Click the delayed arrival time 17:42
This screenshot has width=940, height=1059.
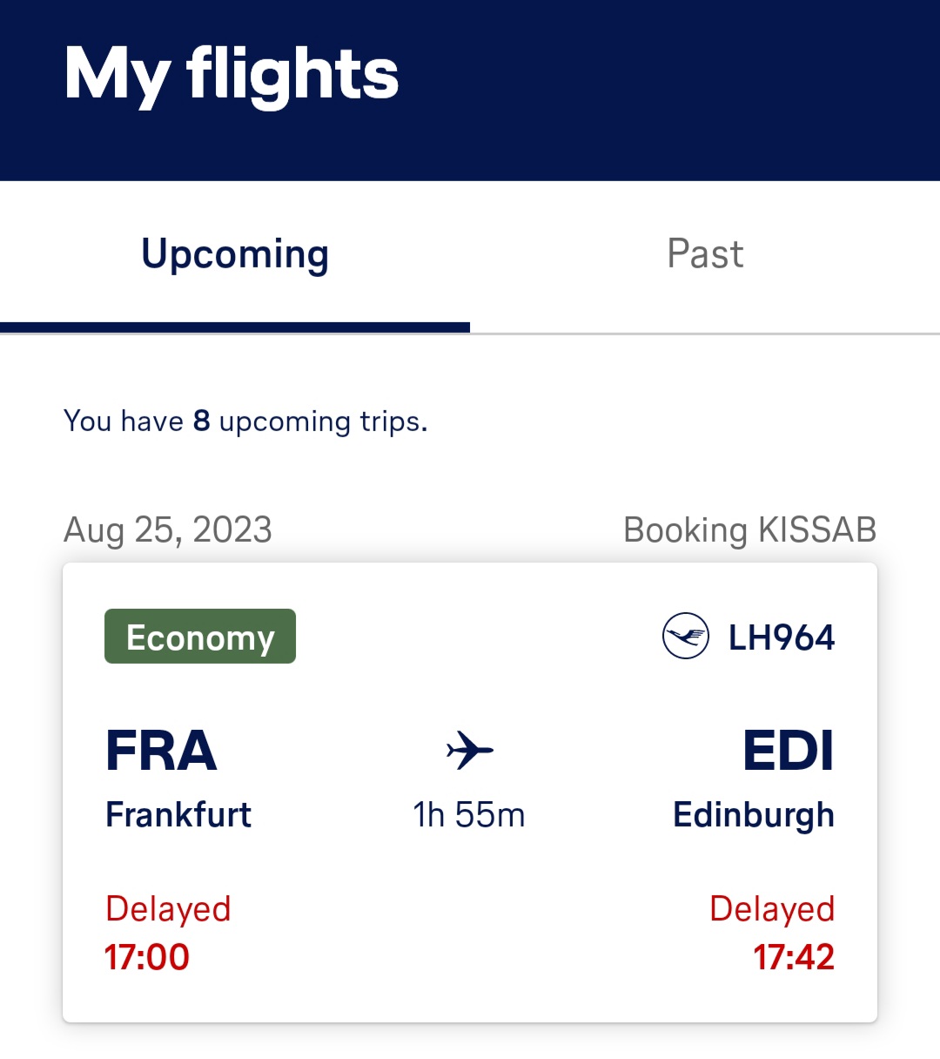(793, 957)
